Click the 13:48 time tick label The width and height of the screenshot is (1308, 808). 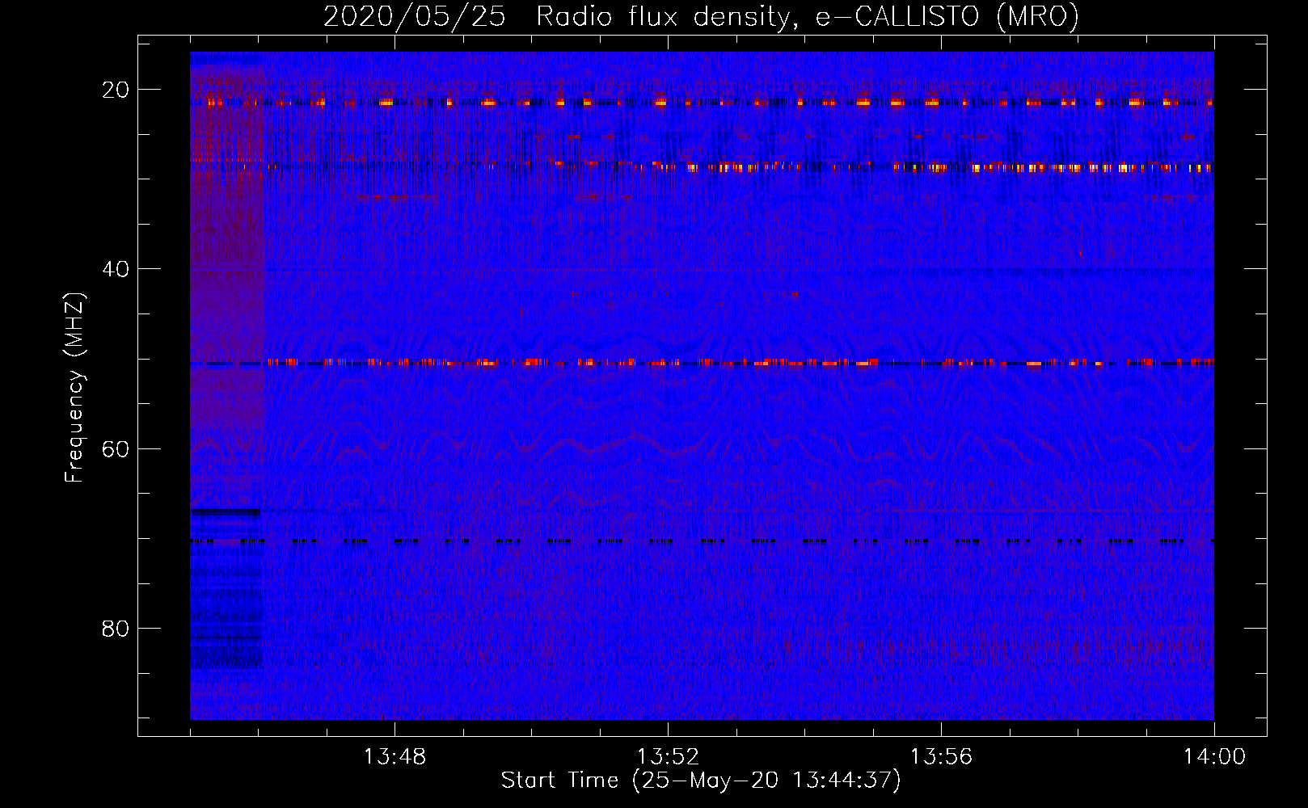point(395,757)
